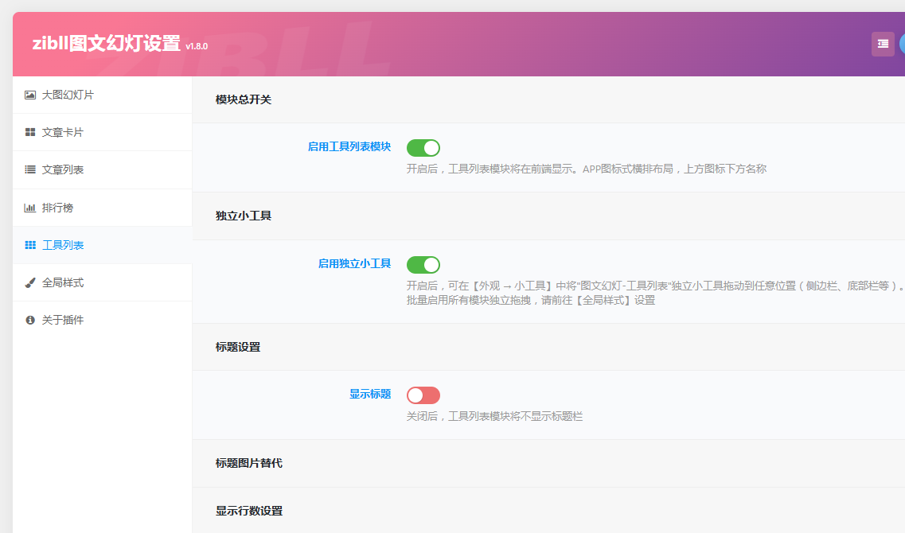Click the list icon beside 文章列表
The width and height of the screenshot is (905, 533).
tap(30, 169)
